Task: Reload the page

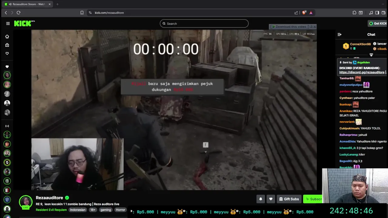Action: point(18,13)
